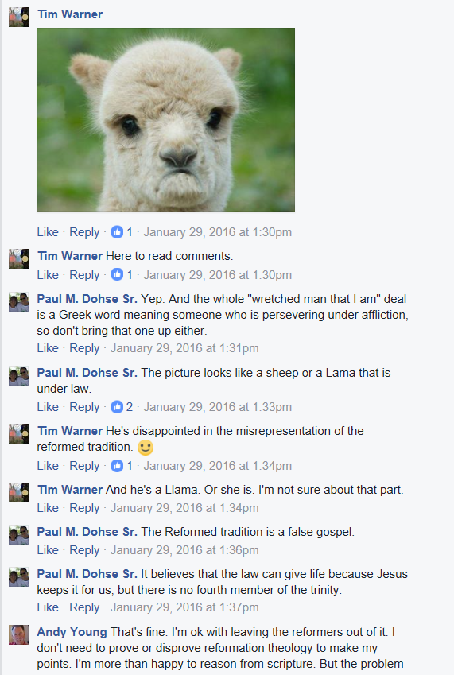This screenshot has height=675, width=454.
Task: Reply to the "fourth member of the trinity" comment
Action: (x=84, y=607)
